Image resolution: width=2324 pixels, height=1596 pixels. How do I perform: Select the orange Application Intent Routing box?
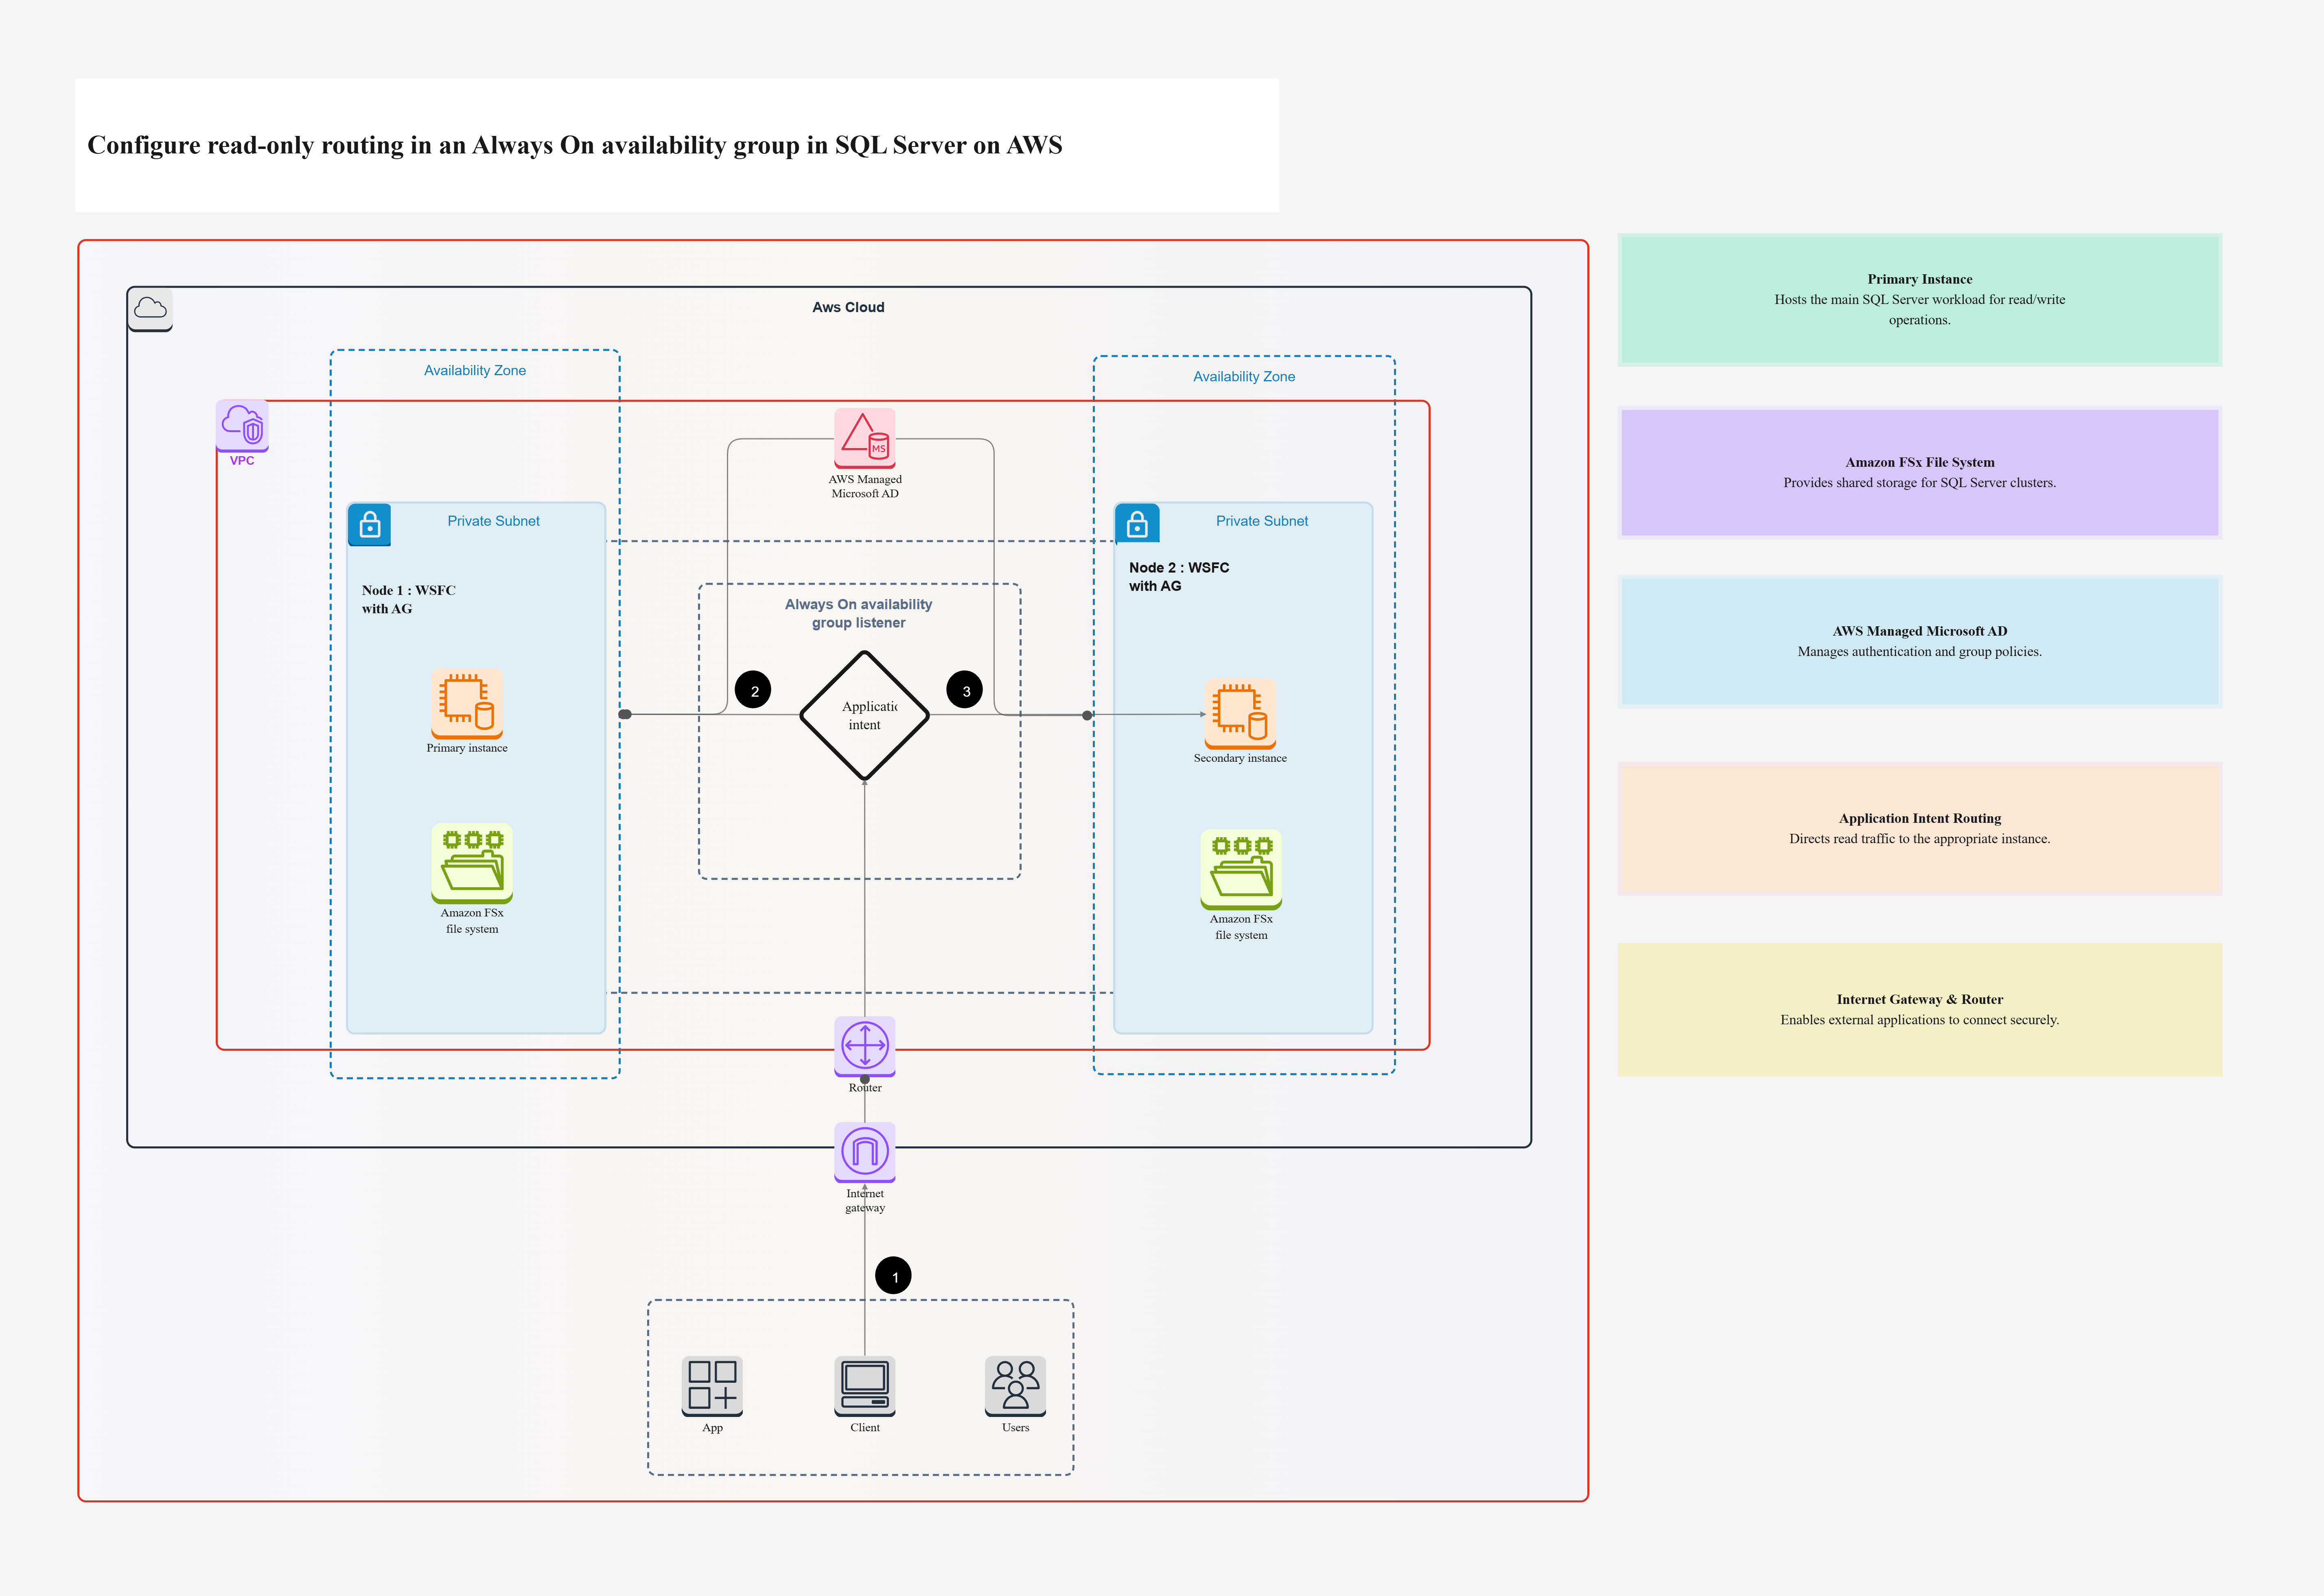click(1919, 828)
